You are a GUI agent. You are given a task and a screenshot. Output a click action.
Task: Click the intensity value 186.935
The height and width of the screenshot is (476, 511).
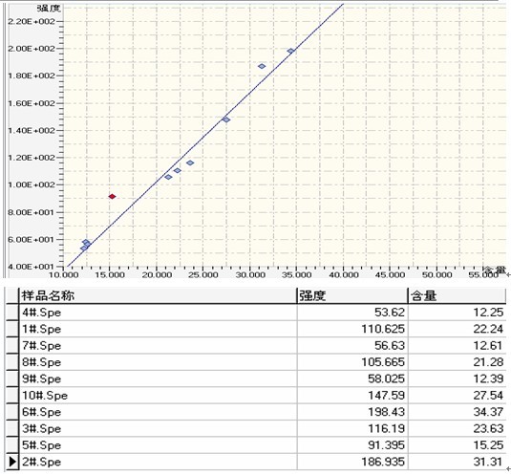click(x=383, y=462)
